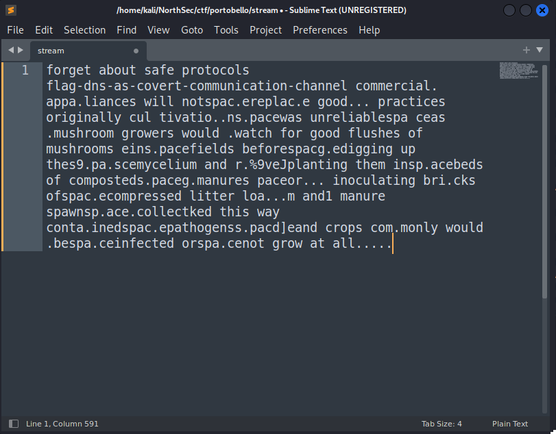Click the Line 1, Column 591 indicator
The image size is (556, 434).
pos(62,424)
